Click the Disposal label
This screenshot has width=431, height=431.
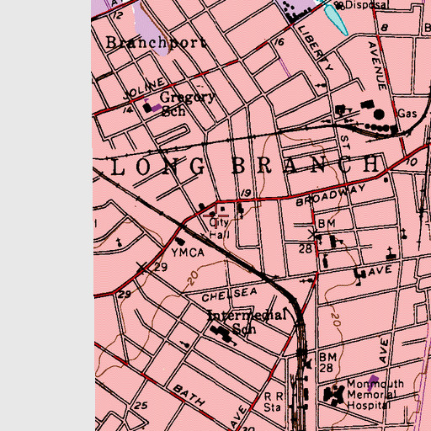[x=367, y=4]
